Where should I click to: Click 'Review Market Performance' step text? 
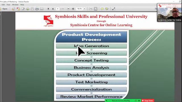click(x=92, y=97)
